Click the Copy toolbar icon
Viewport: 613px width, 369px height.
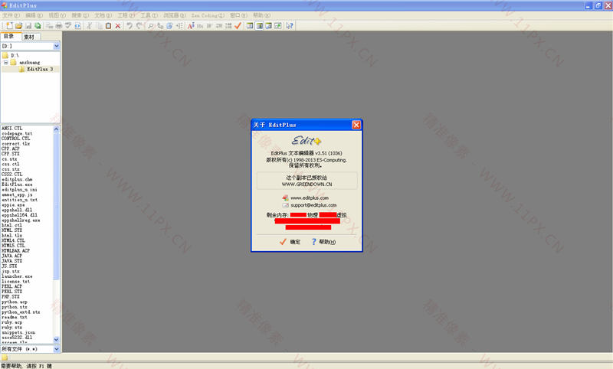(100, 26)
